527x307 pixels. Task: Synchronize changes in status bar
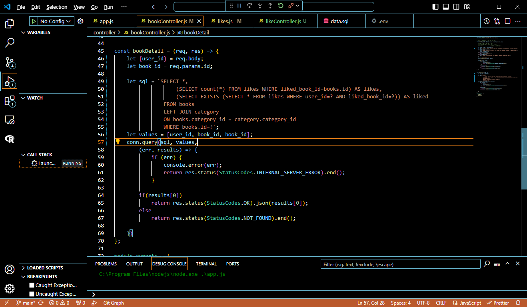(40, 303)
